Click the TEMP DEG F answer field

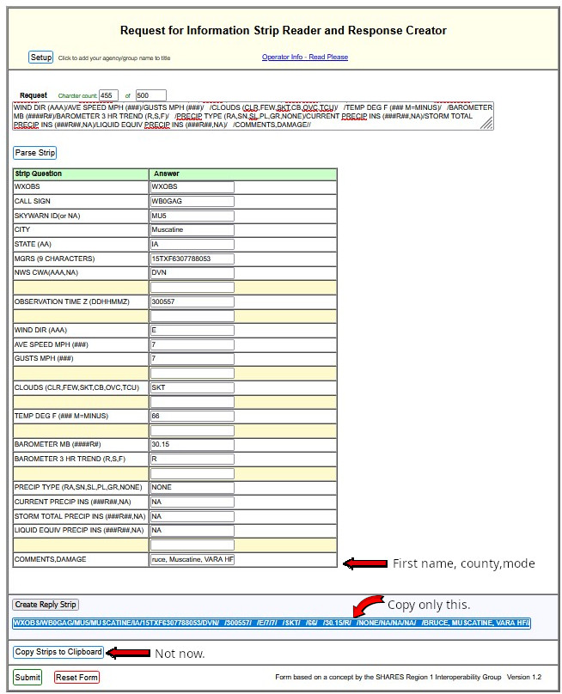coord(192,416)
